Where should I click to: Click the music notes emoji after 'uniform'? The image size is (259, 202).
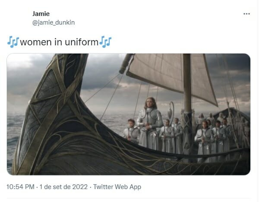(x=105, y=42)
